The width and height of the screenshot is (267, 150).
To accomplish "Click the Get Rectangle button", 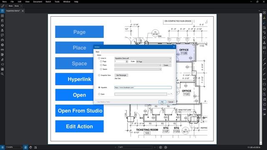I will pos(121,75).
